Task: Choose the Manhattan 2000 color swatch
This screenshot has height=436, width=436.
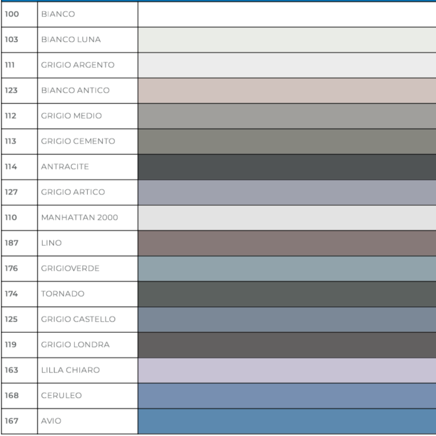Action: tap(287, 218)
